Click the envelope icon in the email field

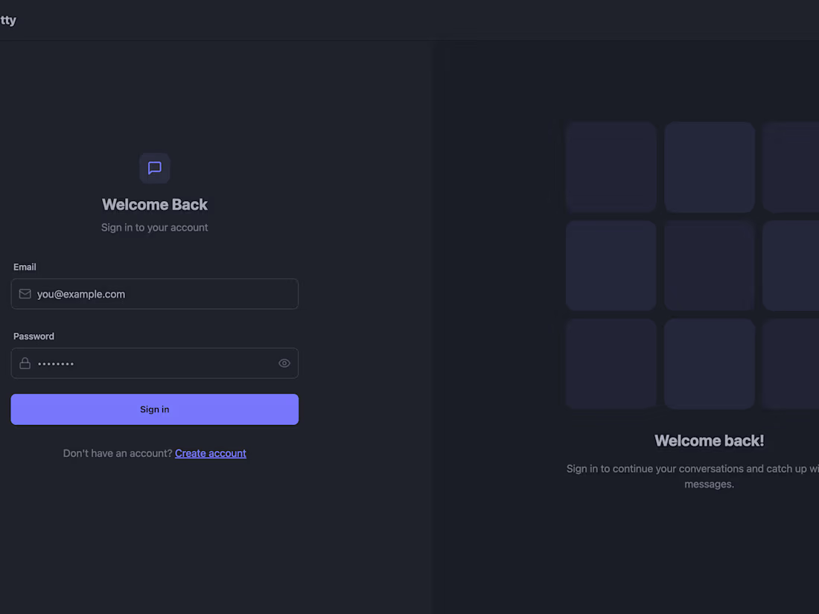coord(25,293)
